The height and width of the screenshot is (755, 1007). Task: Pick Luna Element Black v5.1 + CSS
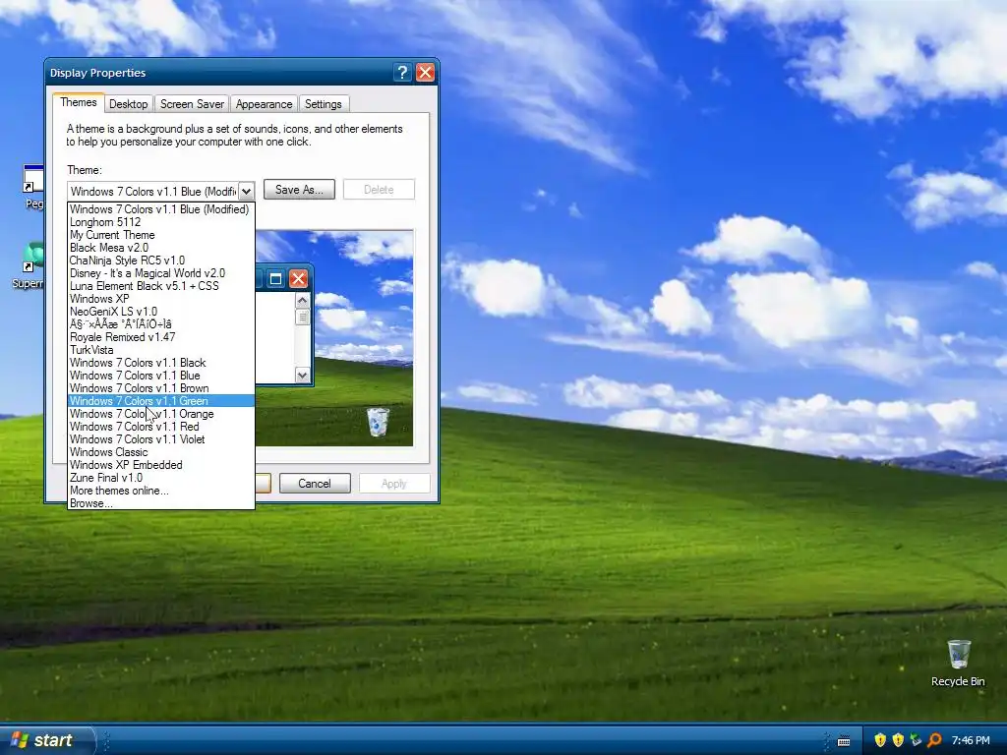click(x=161, y=286)
